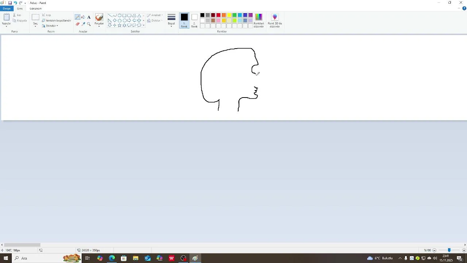This screenshot has height=263, width=467.
Task: Click the Undo arrow in title bar
Action: click(15, 3)
